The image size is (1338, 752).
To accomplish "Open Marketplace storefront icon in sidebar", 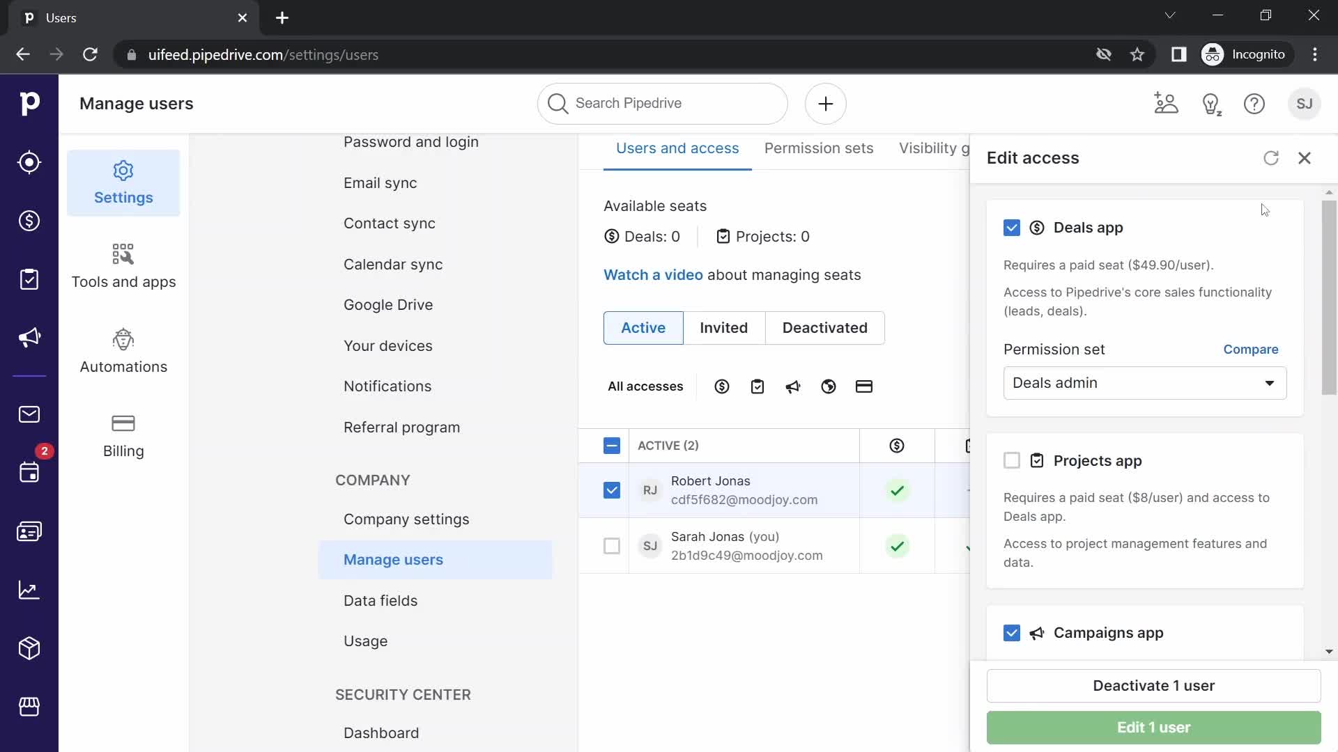I will (x=29, y=707).
